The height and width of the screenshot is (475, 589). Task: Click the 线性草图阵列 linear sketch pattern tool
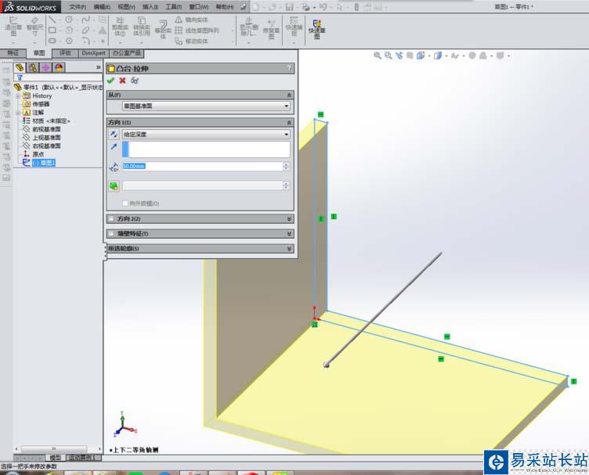(x=197, y=31)
